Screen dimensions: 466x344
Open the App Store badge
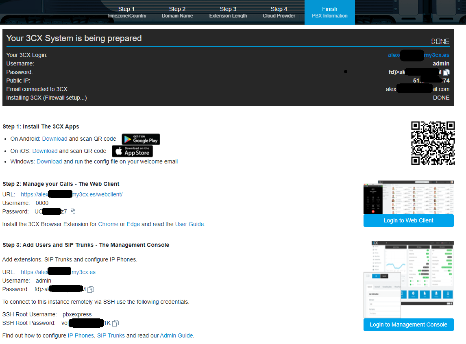click(x=132, y=151)
